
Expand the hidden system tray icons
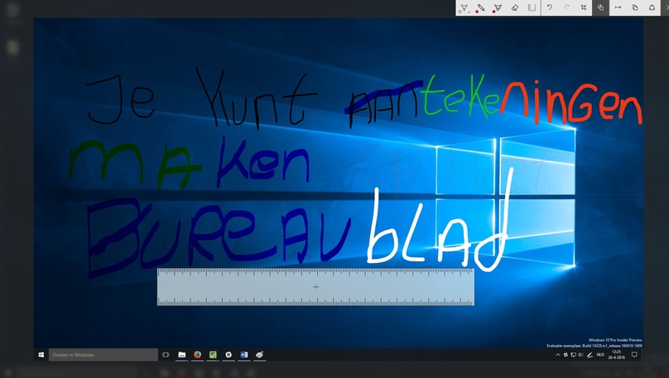[558, 355]
